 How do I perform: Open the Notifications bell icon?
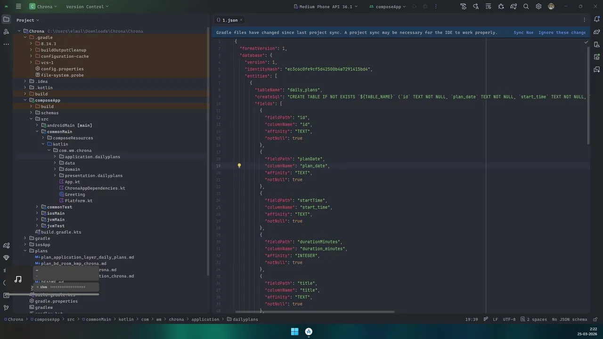pos(597,20)
